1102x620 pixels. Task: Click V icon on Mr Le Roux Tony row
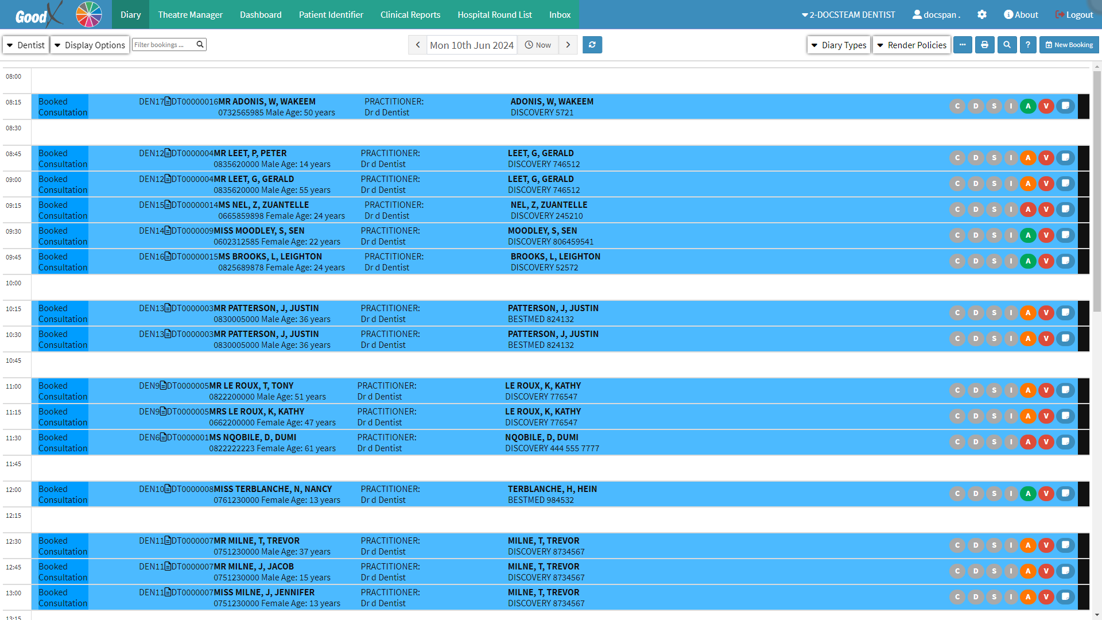[1046, 390]
